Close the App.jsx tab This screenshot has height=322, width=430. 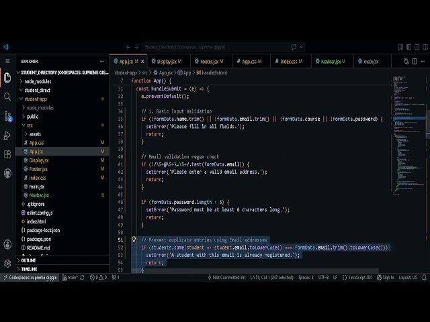point(142,62)
